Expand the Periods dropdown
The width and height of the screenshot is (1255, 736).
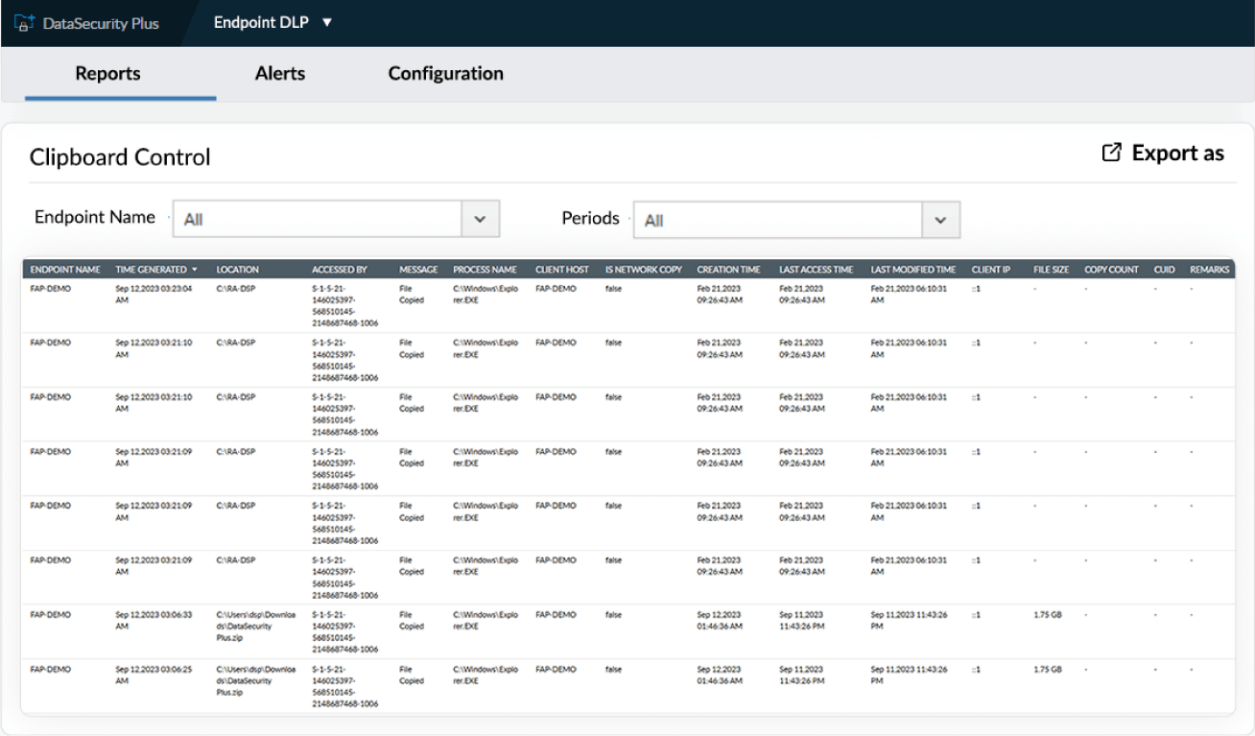[x=939, y=218]
